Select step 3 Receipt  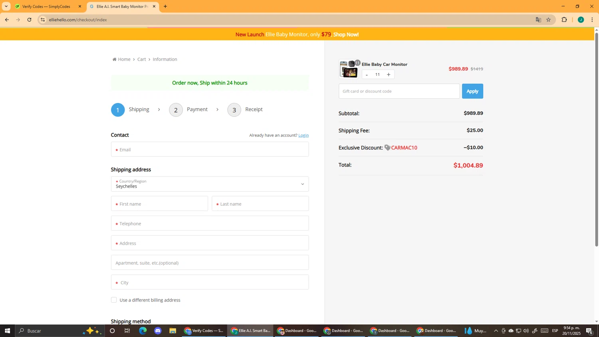(245, 110)
